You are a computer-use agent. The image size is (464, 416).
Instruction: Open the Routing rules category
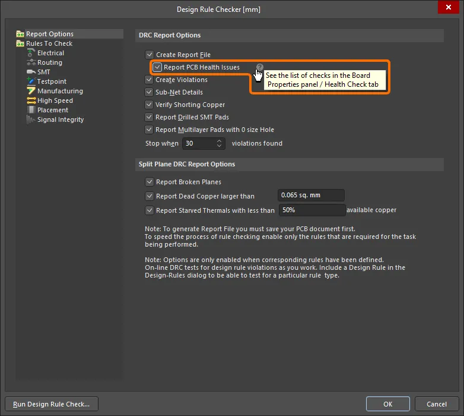(x=50, y=62)
